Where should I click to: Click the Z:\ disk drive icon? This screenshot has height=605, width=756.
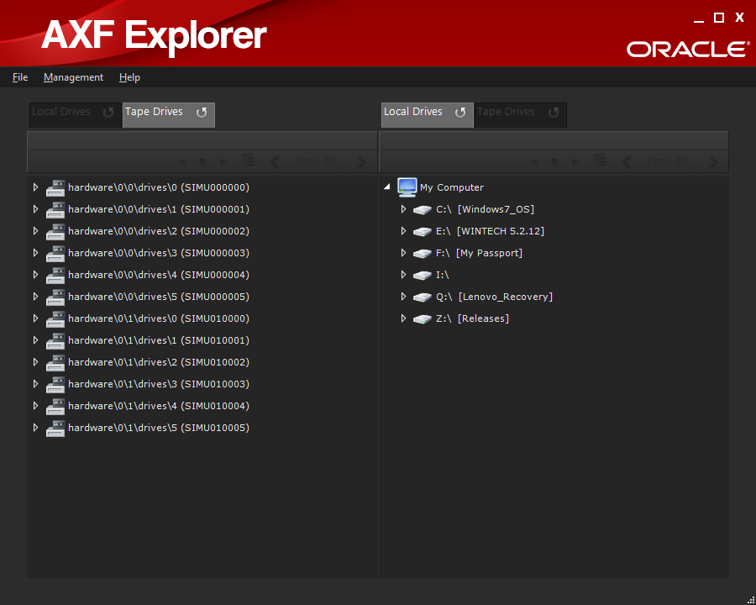(x=423, y=319)
